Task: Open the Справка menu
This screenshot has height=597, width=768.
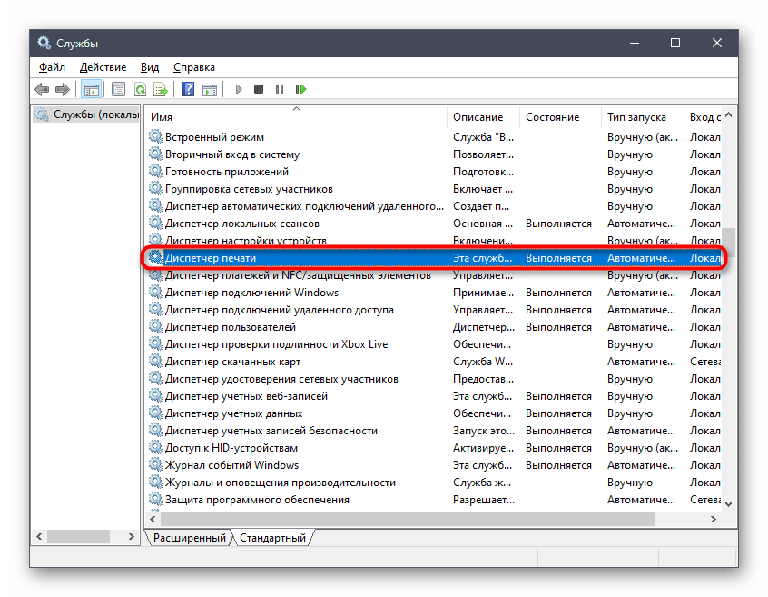Action: click(193, 67)
